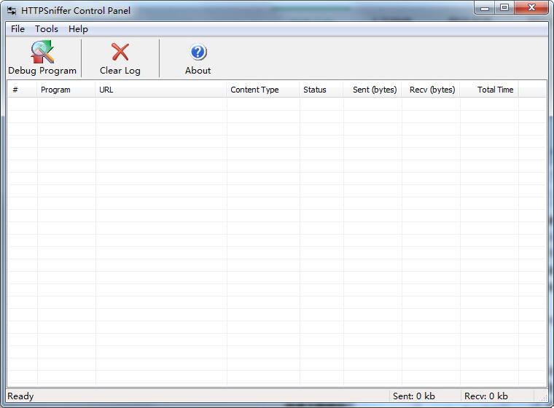
Task: Open the Help menu
Action: 78,29
